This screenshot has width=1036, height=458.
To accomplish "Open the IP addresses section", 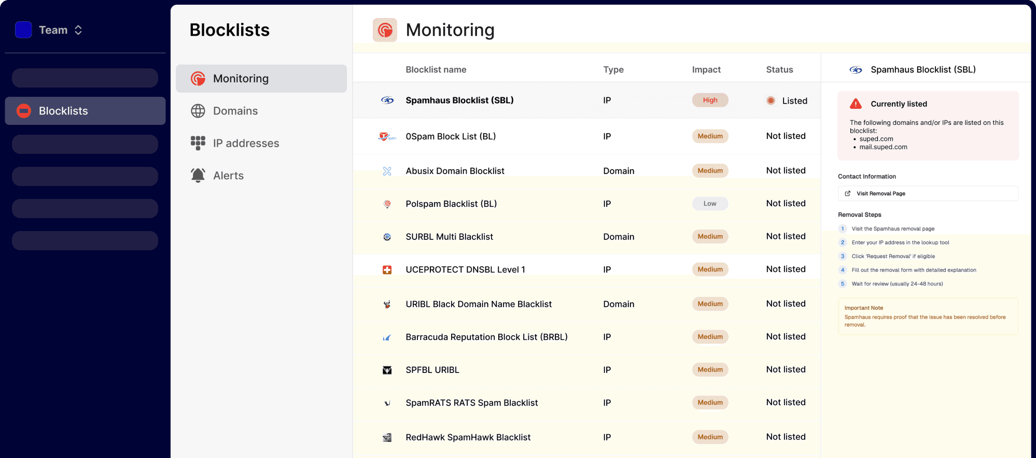I will [x=246, y=144].
